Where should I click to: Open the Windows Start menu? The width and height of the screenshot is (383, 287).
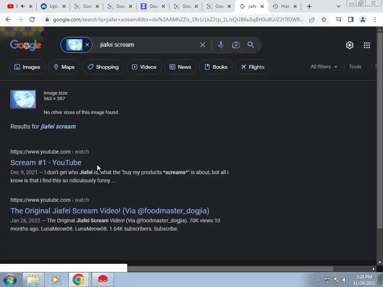coord(10,280)
